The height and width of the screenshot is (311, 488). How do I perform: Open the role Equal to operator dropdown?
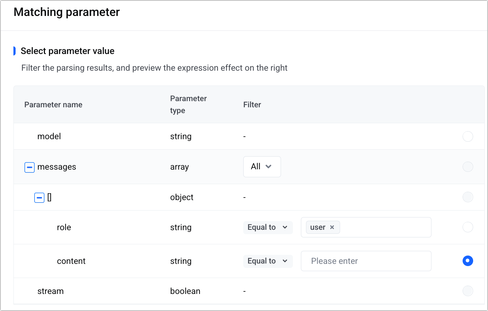[268, 228]
